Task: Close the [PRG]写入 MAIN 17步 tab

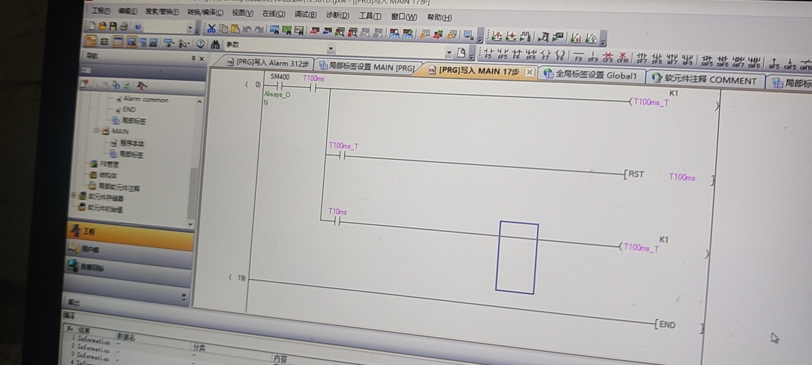Action: (x=529, y=72)
